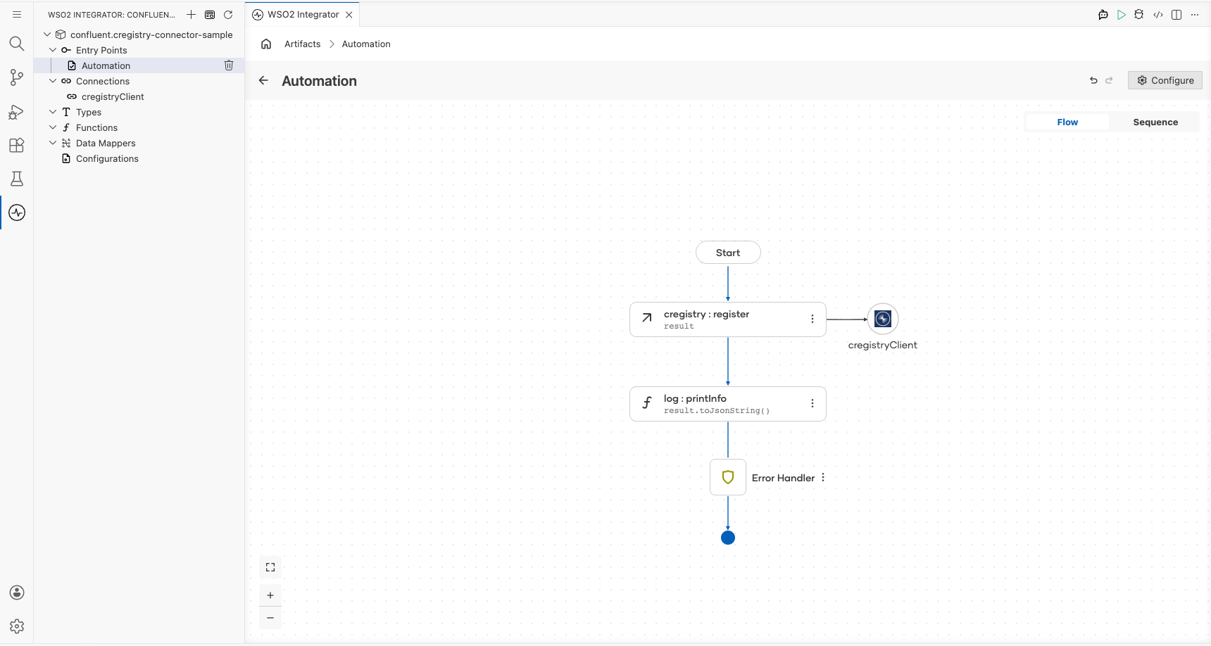1211x646 pixels.
Task: Fit the diagram to screen
Action: [x=270, y=567]
